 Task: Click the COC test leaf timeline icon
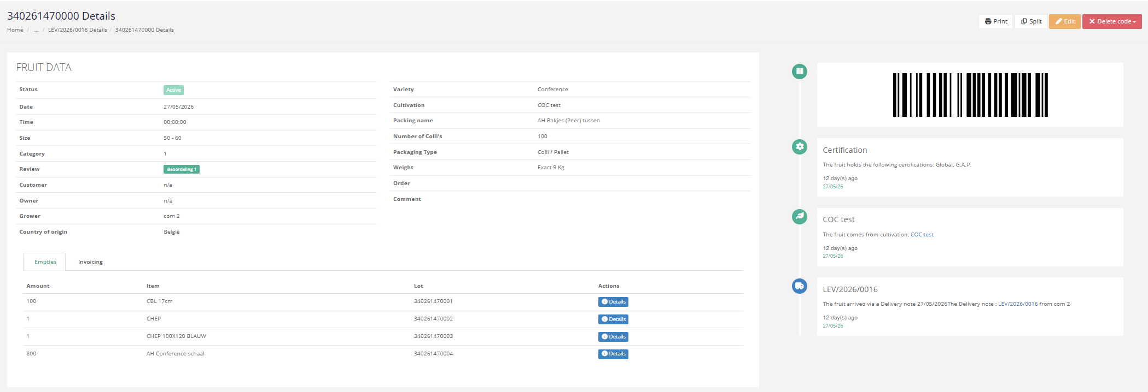(x=800, y=216)
